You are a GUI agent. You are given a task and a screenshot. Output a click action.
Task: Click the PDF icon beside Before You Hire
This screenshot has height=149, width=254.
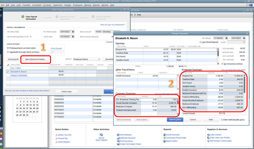click(56, 135)
